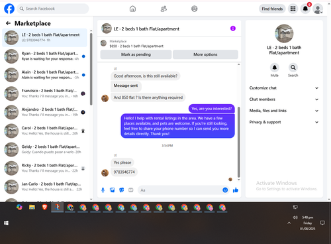Choose a GIF icon in composer
331x244 pixels.
pos(131,190)
